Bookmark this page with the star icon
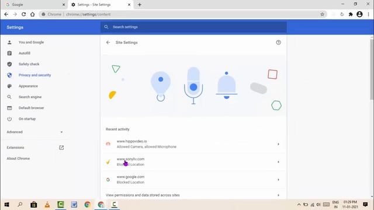The height and width of the screenshot is (210, 374). pos(322,14)
